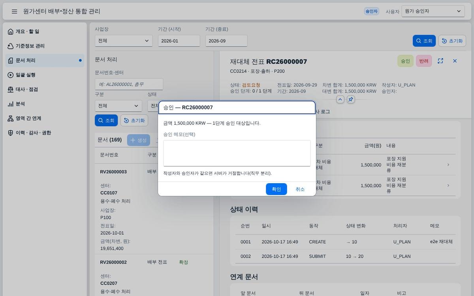
Task: Open the 사업장 전체 dropdown
Action: click(124, 41)
